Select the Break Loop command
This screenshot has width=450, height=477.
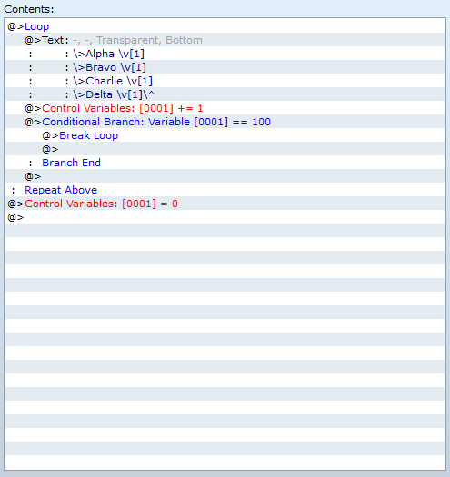225,135
